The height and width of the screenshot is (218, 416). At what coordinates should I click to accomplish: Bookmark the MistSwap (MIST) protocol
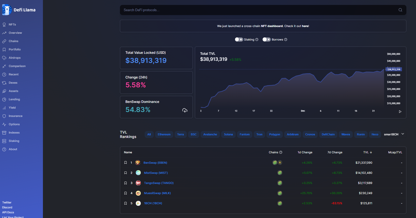tap(125, 173)
